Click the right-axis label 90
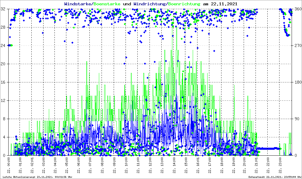 pyautogui.click(x=296, y=119)
